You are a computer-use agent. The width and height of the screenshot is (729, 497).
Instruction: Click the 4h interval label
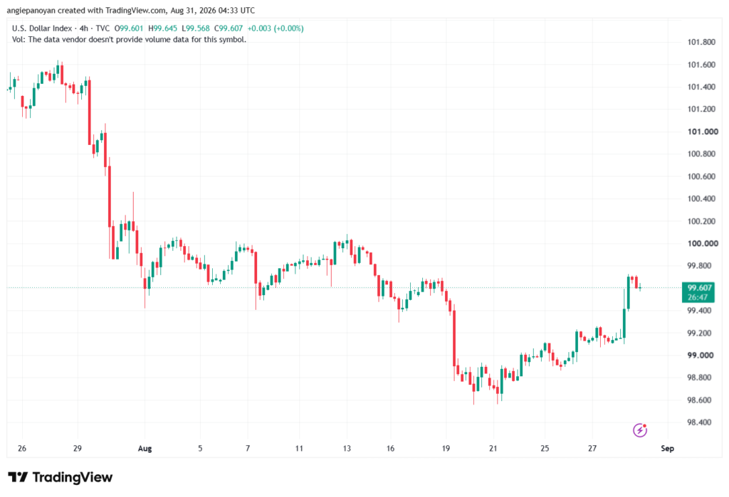pyautogui.click(x=84, y=28)
